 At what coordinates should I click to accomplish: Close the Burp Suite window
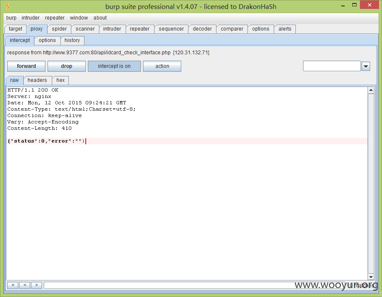click(x=369, y=5)
